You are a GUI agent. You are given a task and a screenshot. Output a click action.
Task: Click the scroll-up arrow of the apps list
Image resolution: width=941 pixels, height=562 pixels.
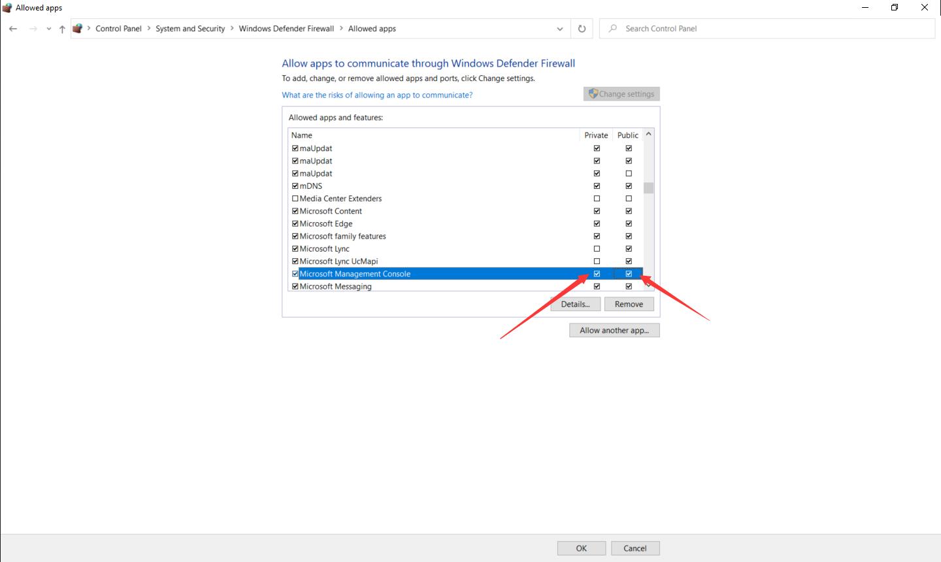click(x=648, y=134)
